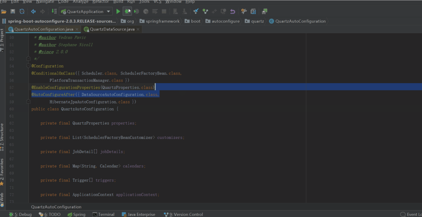Open the Event Log from status bar
The height and width of the screenshot is (217, 422).
(411, 214)
